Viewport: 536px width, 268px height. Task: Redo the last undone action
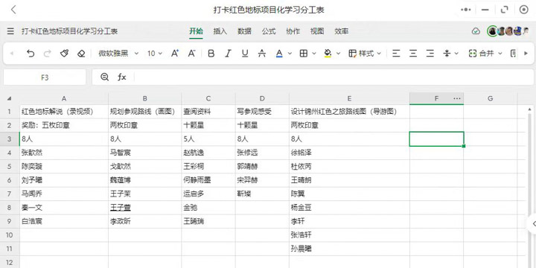(48, 54)
